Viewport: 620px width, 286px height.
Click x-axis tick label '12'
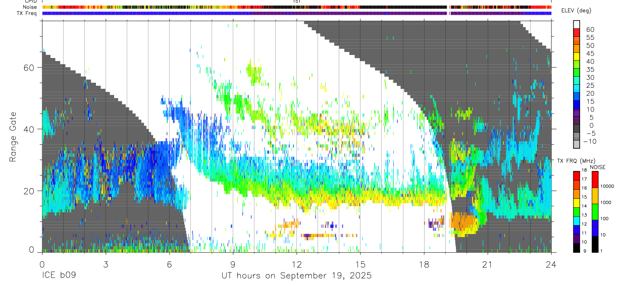(x=297, y=265)
